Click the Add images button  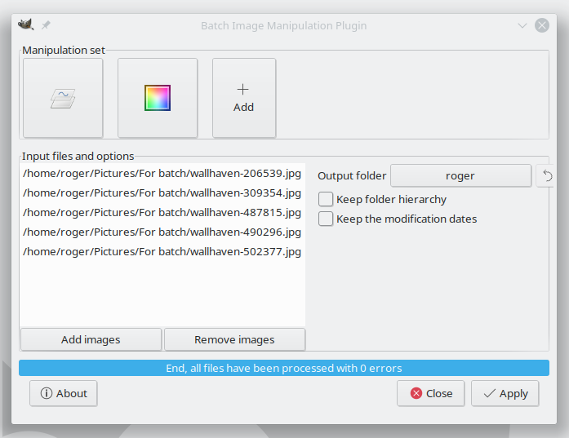[x=91, y=339]
